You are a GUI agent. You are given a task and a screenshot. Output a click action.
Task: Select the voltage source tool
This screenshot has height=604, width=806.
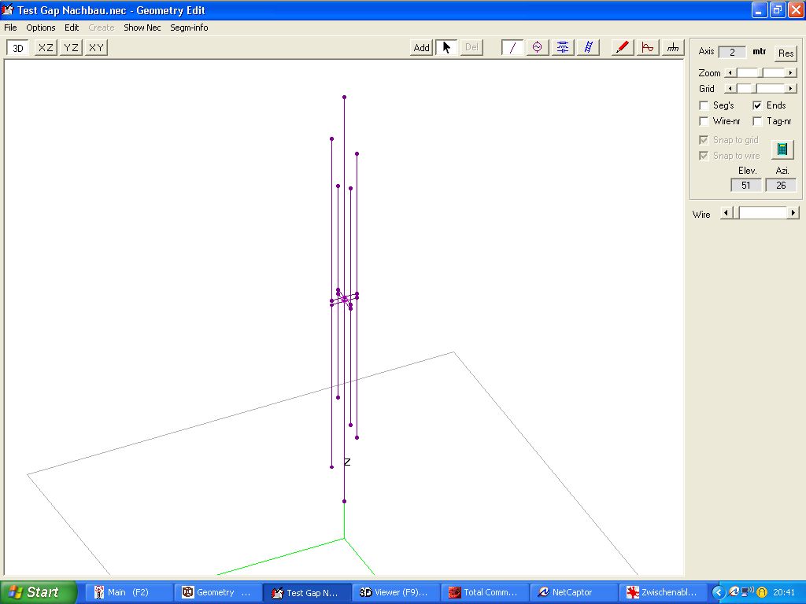(538, 47)
